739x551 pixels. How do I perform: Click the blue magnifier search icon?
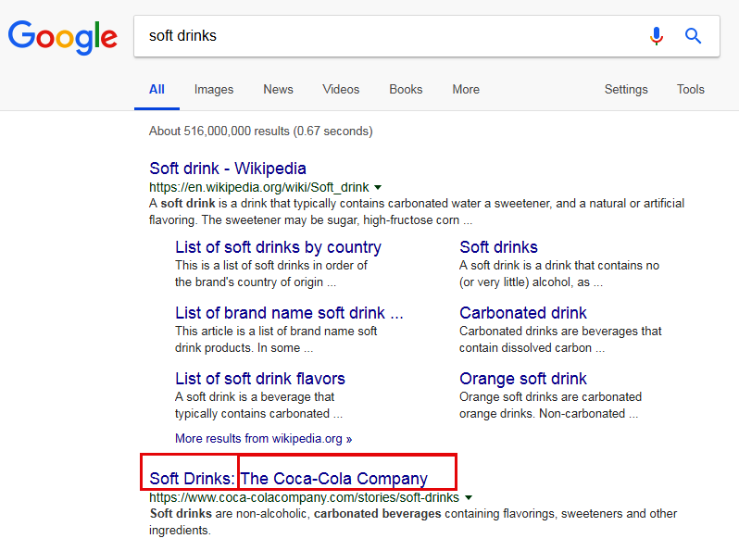click(x=693, y=36)
